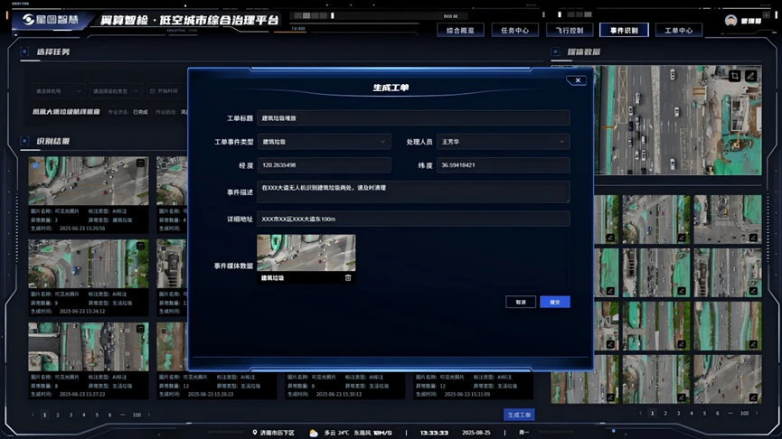Click the location pin icon in the status bar
Viewport: 782px width, 439px height.
(x=255, y=433)
